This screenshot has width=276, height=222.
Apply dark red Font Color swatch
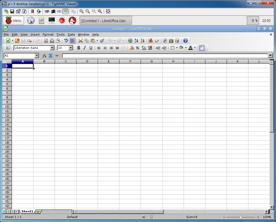point(191,48)
